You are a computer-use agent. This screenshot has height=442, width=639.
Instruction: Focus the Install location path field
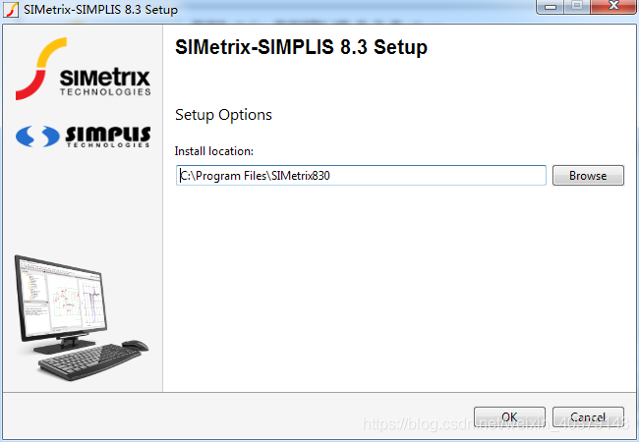pos(361,176)
